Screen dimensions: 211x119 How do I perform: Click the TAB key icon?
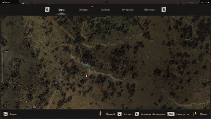pos(171,114)
